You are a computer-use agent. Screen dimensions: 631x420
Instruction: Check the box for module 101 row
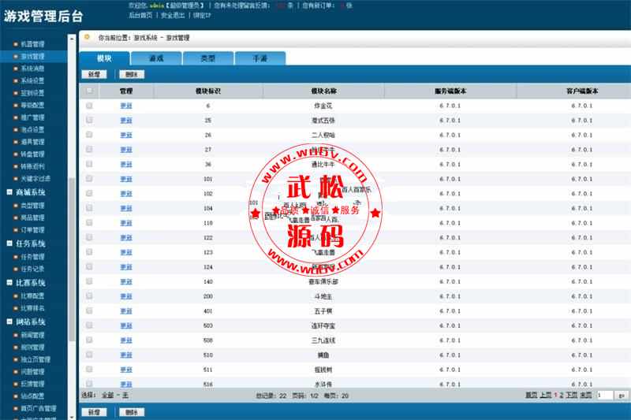pyautogui.click(x=89, y=179)
